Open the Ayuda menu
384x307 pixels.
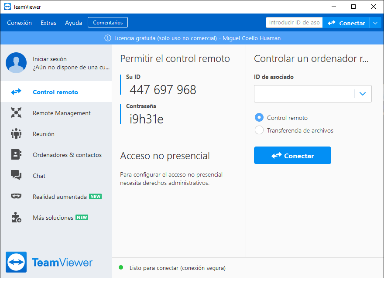pos(73,23)
